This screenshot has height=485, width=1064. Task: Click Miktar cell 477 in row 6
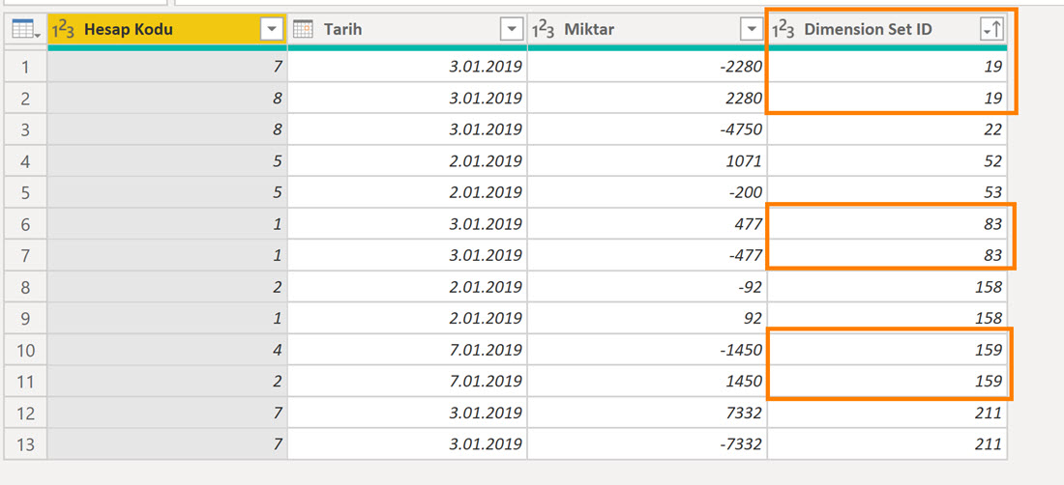click(648, 224)
